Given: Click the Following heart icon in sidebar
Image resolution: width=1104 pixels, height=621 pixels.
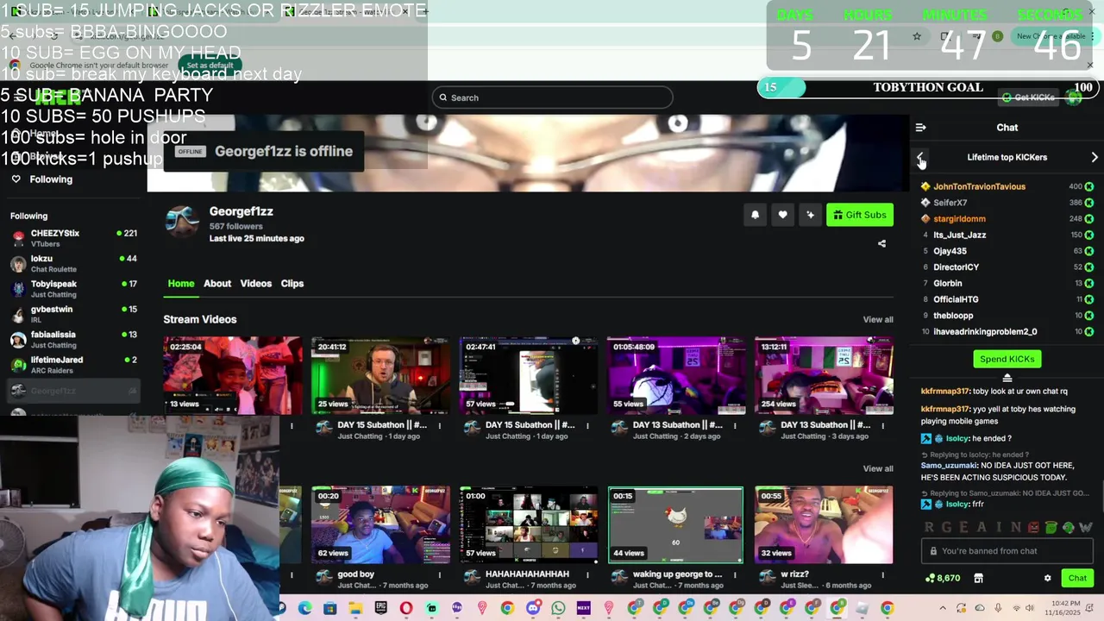Looking at the screenshot, I should click(16, 179).
